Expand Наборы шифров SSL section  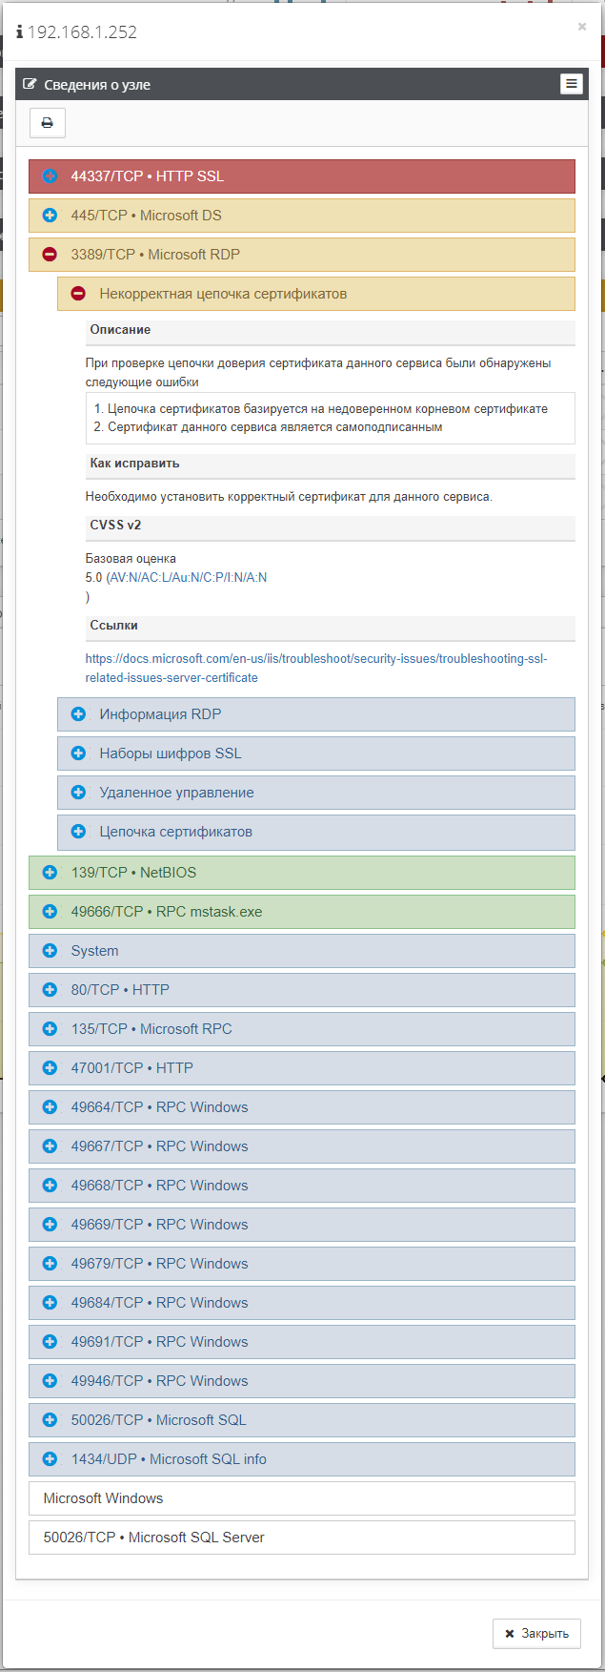[x=78, y=753]
